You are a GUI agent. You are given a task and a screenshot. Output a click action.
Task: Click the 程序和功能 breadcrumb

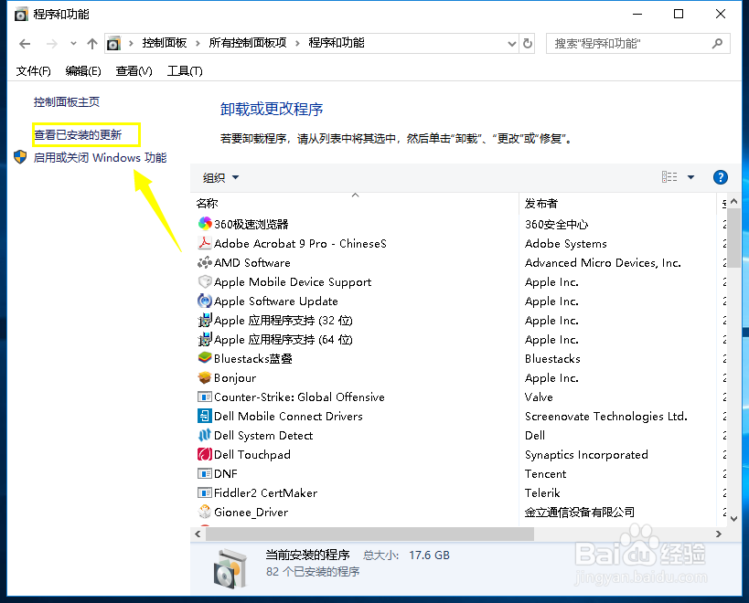(x=337, y=43)
